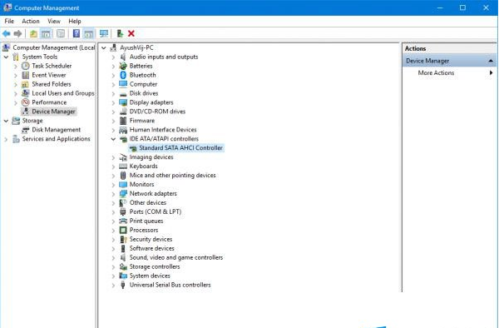Viewport: 499px width, 328px height.
Task: Click Show/Hide Console Tree toolbar button
Action: pos(46,33)
